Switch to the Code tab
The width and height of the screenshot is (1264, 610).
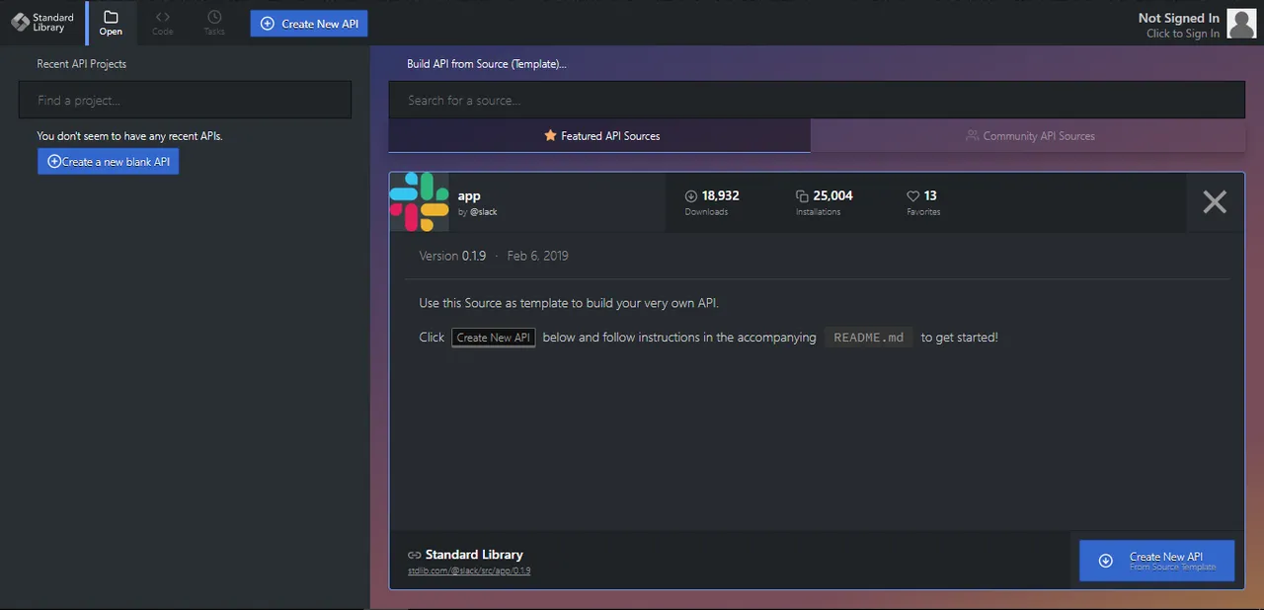[x=163, y=23]
